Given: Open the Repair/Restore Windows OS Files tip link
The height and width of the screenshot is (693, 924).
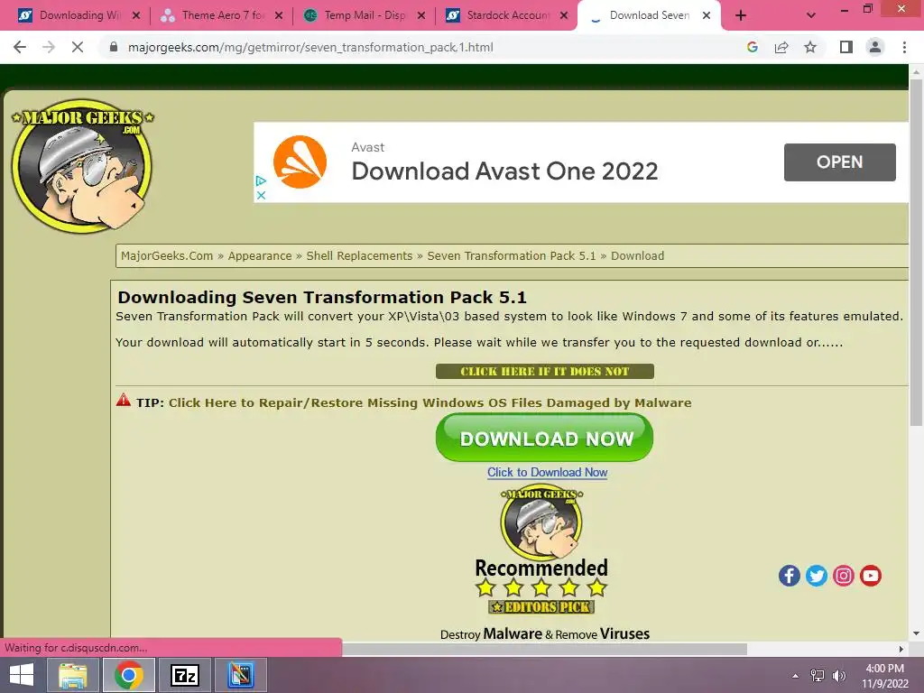Looking at the screenshot, I should (x=430, y=402).
